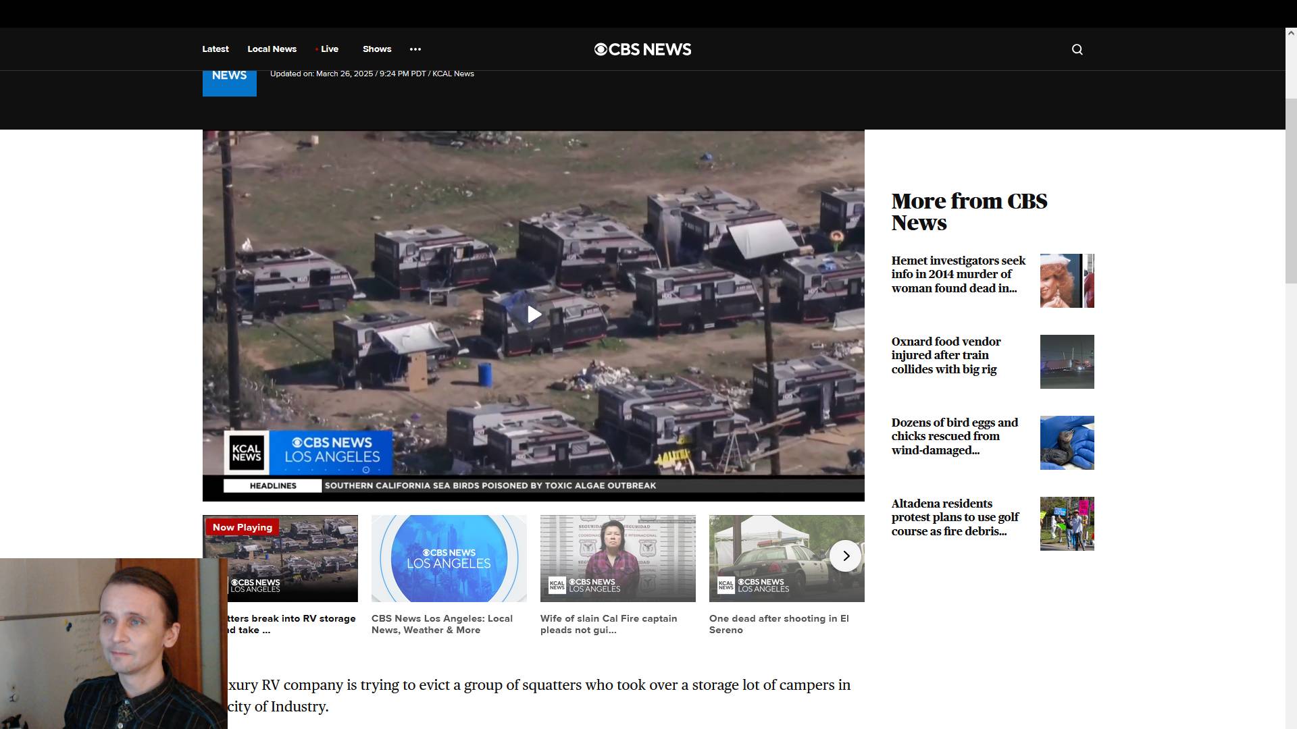
Task: Open the Local News menu
Action: tap(272, 49)
